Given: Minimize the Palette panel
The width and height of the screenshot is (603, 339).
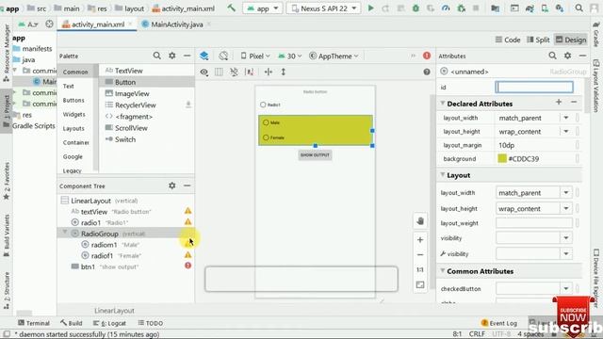Looking at the screenshot, I should click(x=187, y=56).
